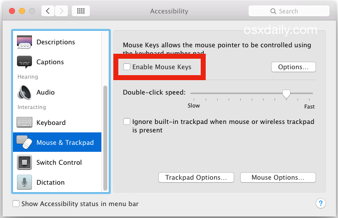Image resolution: width=338 pixels, height=218 pixels.
Task: Click the Search field
Action: [289, 11]
